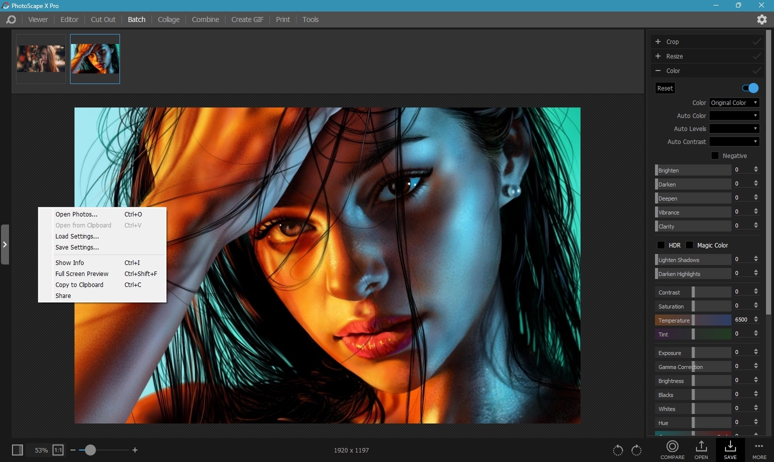Expand the Auto Levels dropdown
The width and height of the screenshot is (774, 462).
734,128
